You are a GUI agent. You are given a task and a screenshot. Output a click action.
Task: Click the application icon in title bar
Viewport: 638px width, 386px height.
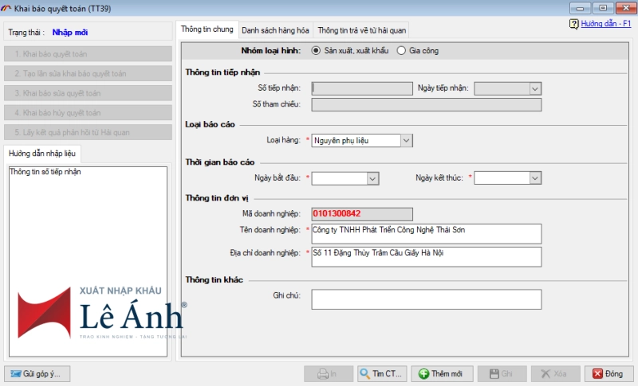(7, 7)
